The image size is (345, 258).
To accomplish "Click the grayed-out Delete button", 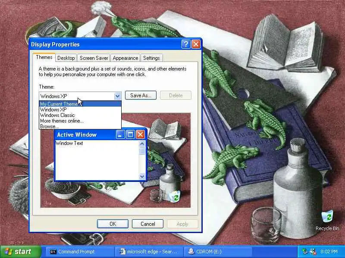I will (x=176, y=95).
